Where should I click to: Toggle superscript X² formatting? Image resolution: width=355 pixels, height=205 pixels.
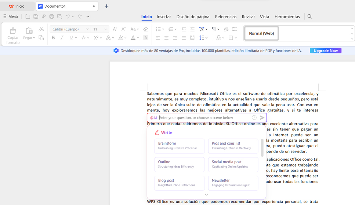pyautogui.click(x=96, y=38)
